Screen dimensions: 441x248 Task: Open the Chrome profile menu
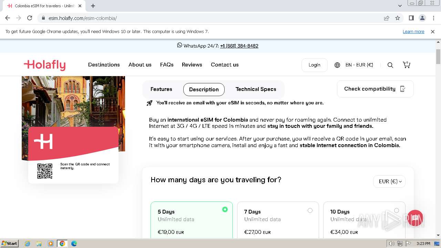422,18
